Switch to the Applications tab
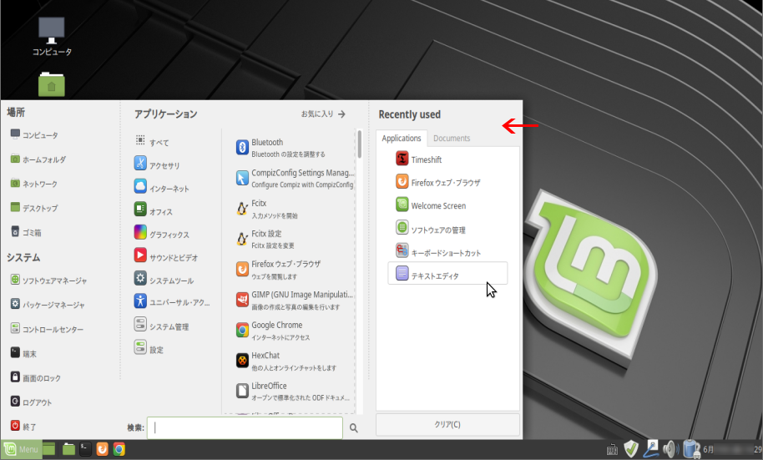This screenshot has height=460, width=763. [x=402, y=139]
